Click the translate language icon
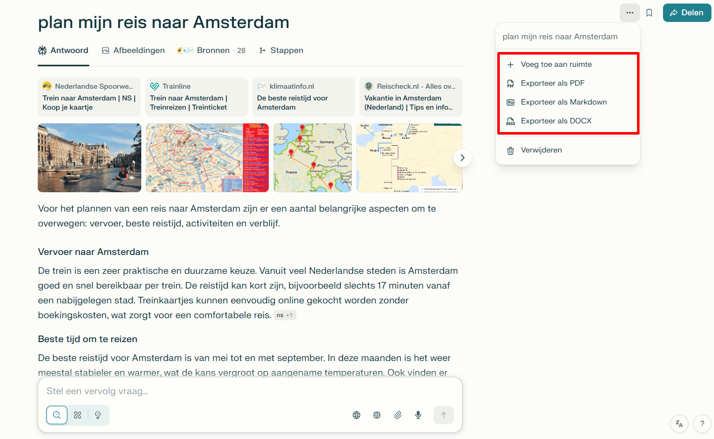Screen dimensions: 714x439 click(x=679, y=423)
